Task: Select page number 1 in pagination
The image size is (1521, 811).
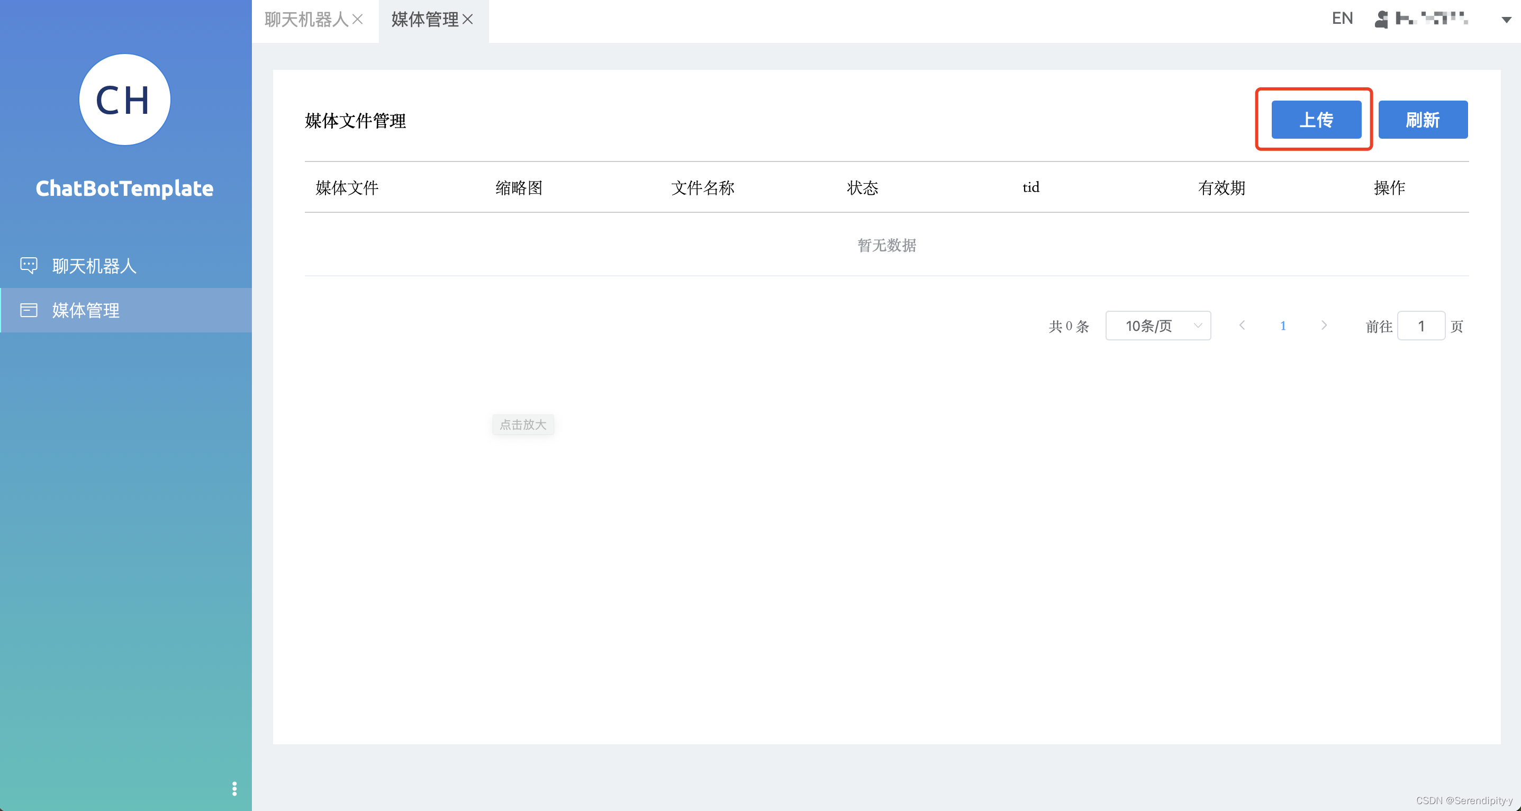Action: pos(1282,326)
